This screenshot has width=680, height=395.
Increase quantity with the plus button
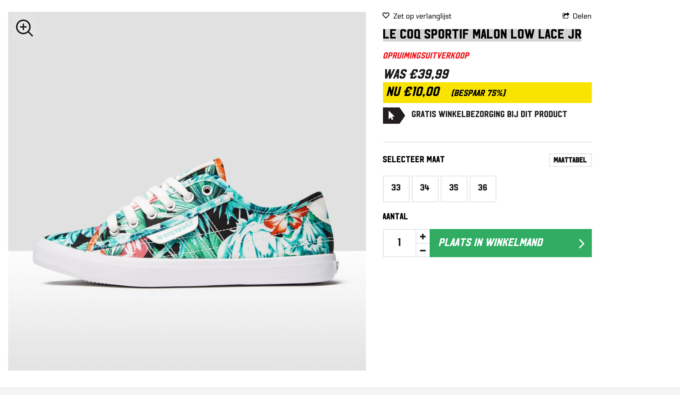point(423,236)
